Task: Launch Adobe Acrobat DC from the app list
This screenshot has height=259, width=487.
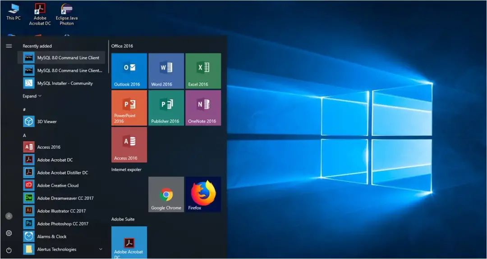Action: pyautogui.click(x=61, y=160)
